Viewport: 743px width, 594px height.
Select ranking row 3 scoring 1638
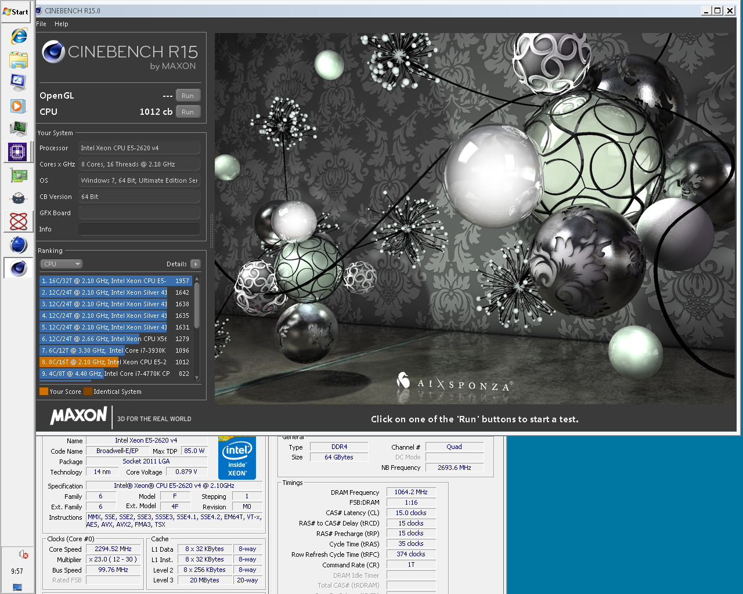click(116, 304)
